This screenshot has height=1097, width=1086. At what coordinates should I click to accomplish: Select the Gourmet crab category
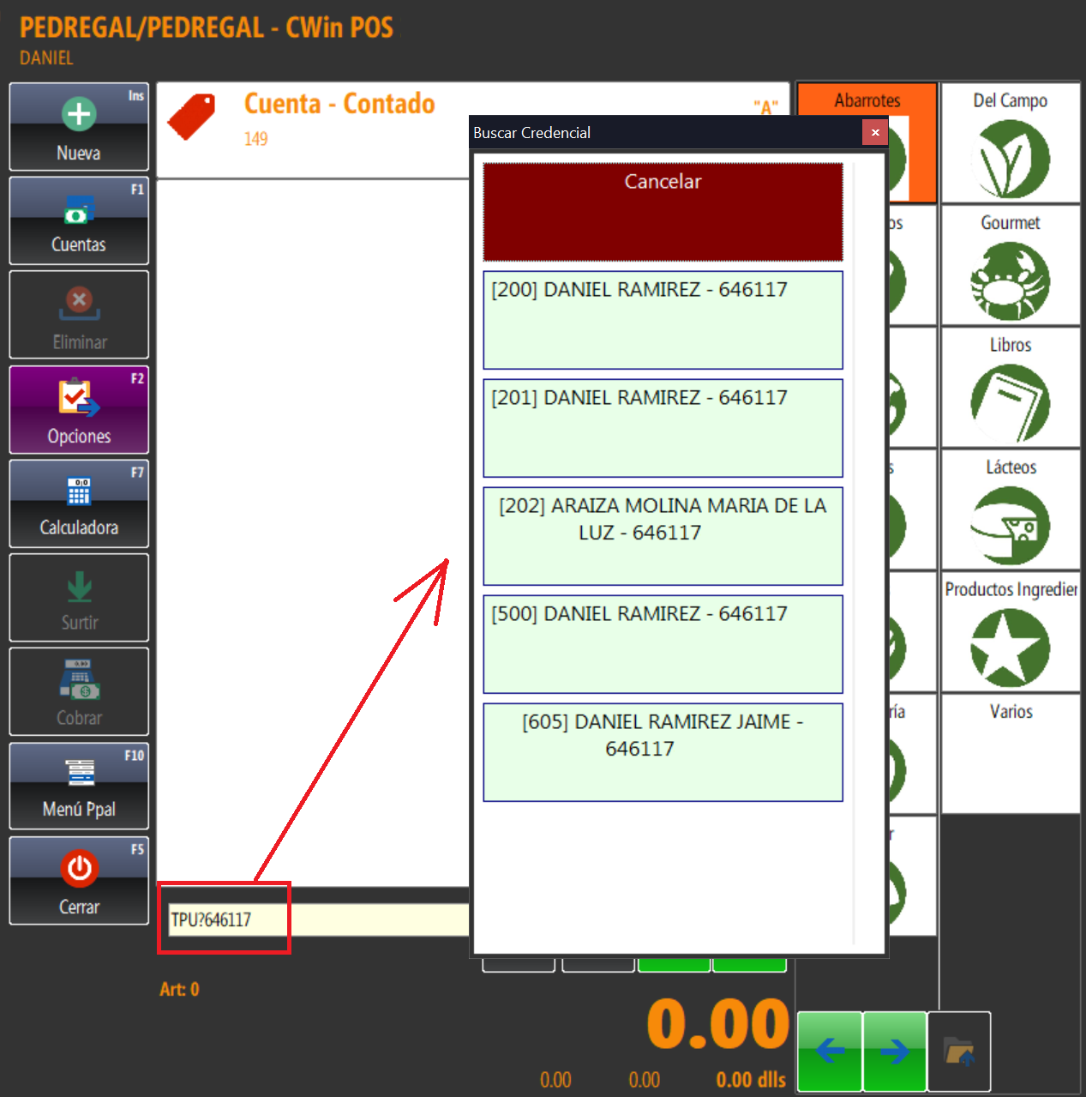[1010, 281]
